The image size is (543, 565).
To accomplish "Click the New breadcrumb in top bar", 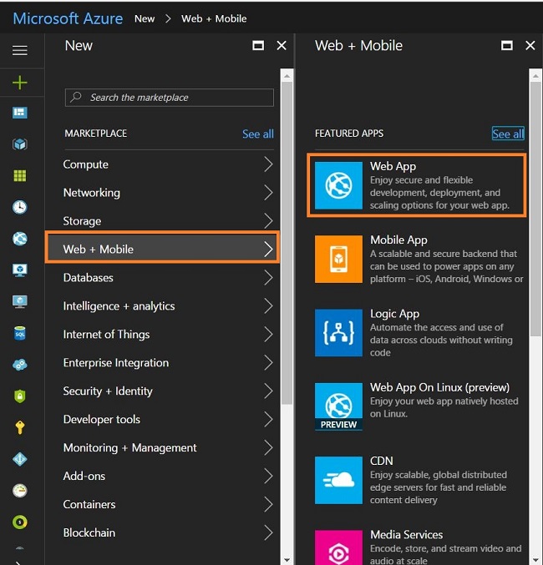I will click(x=145, y=18).
